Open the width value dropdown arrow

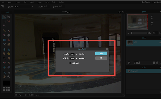point(76,54)
